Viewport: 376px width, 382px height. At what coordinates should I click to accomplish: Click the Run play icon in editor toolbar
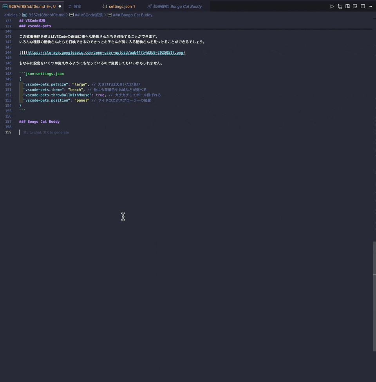(x=332, y=7)
